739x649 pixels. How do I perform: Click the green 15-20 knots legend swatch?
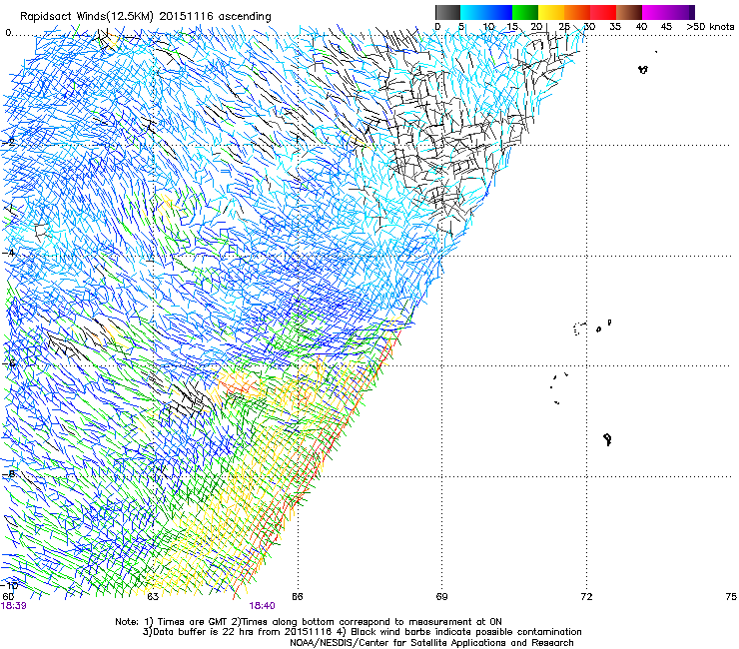[x=525, y=12]
